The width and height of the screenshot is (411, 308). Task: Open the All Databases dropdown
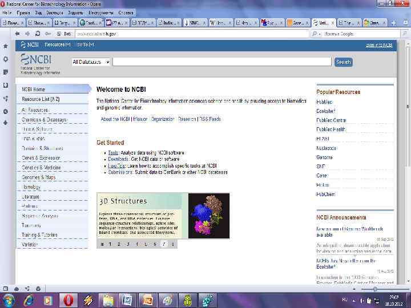91,62
